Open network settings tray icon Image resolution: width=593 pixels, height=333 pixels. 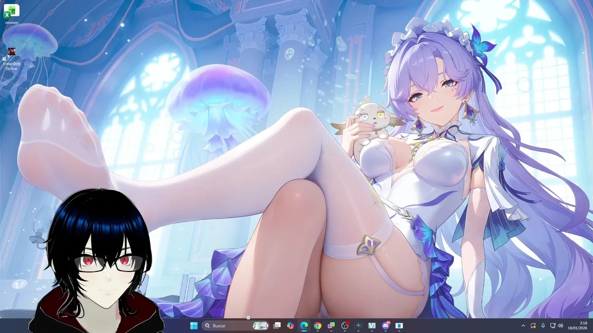553,326
